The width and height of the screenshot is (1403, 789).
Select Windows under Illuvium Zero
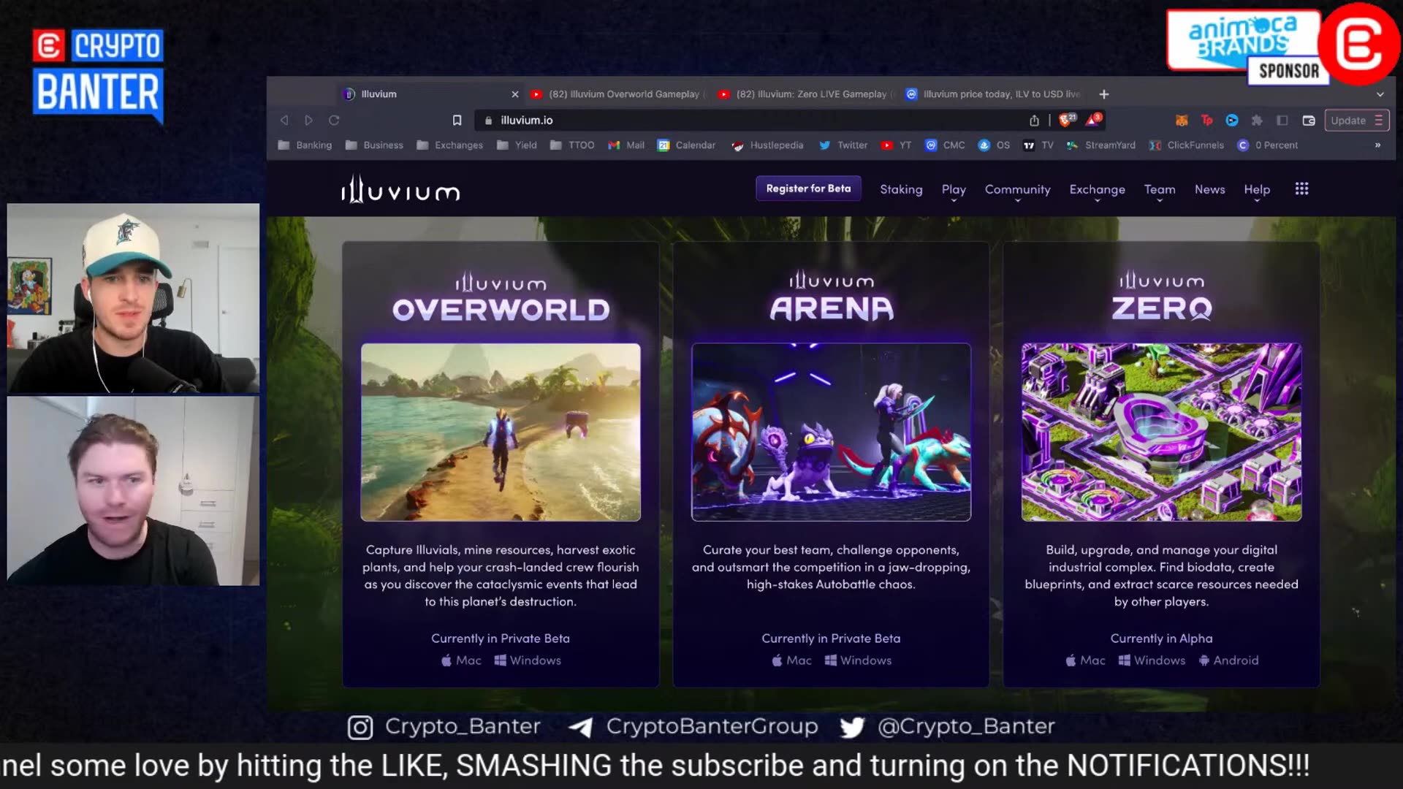coord(1152,660)
